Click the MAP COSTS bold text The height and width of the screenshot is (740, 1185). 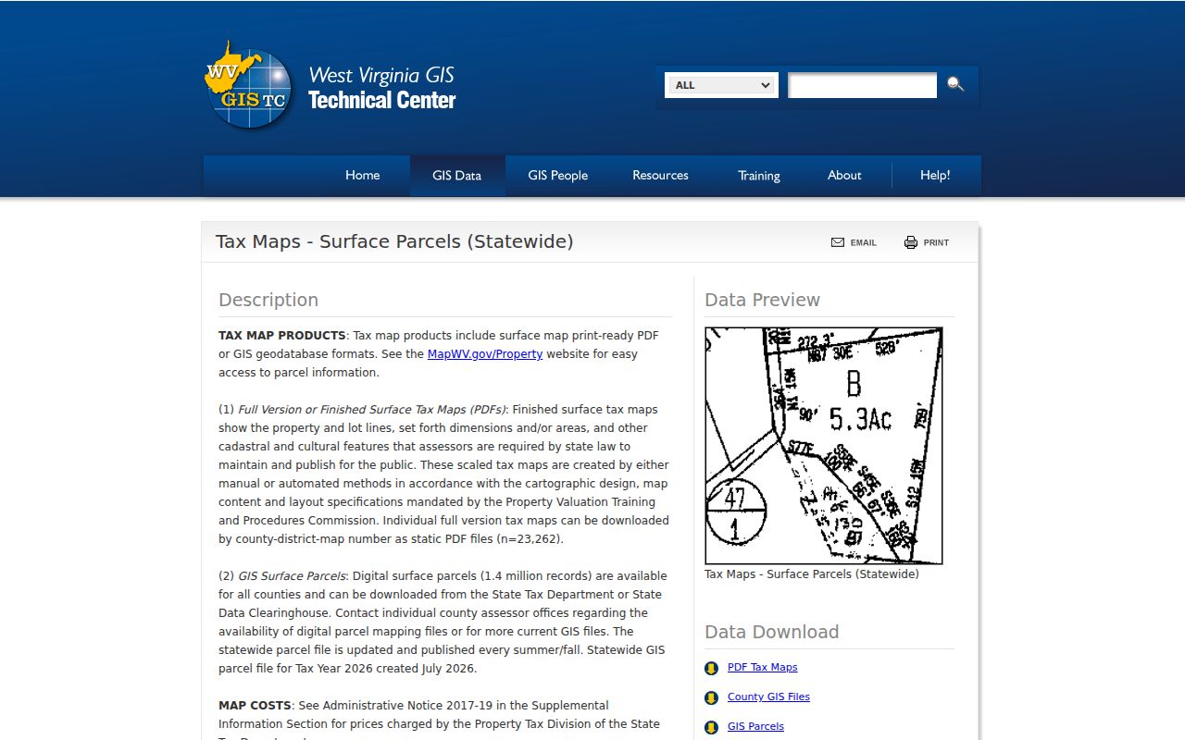tap(255, 705)
